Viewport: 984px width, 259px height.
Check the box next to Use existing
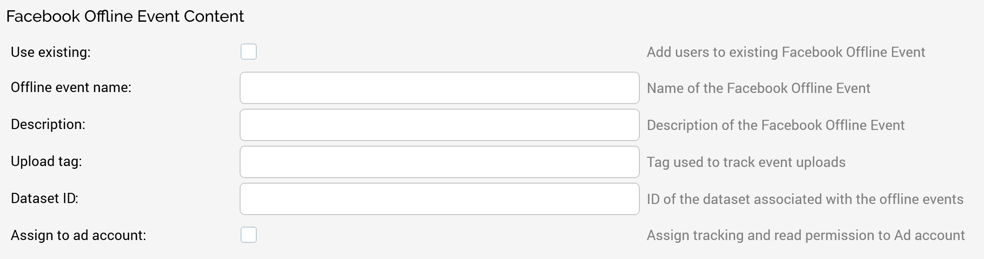248,52
